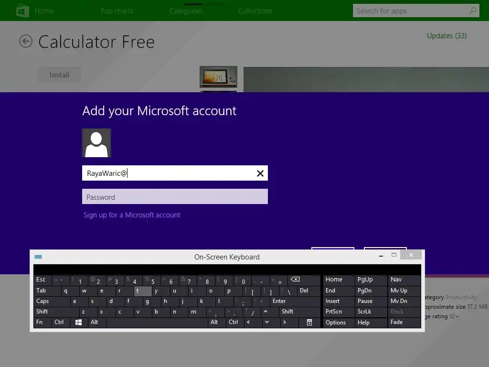This screenshot has height=367, width=489.
Task: Tap the q key on keyboard
Action: pyautogui.click(x=70, y=291)
